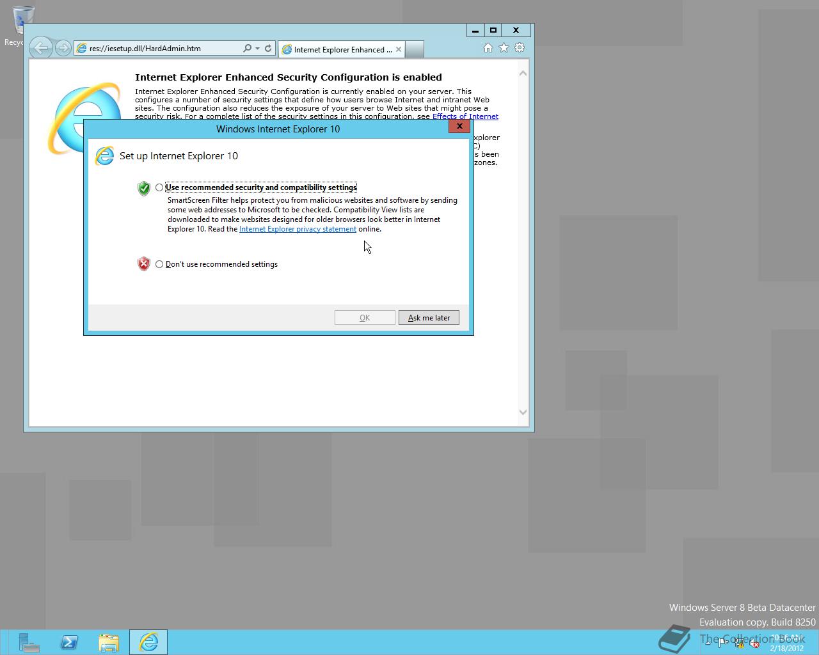The image size is (819, 655).
Task: Expand the address bar autocomplete dropdown arrow
Action: (257, 49)
